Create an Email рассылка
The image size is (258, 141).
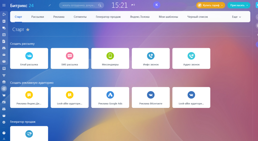29,58
